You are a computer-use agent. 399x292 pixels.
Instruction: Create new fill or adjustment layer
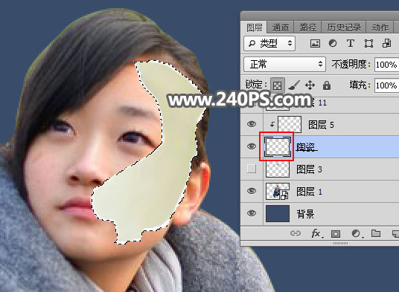coord(357,233)
